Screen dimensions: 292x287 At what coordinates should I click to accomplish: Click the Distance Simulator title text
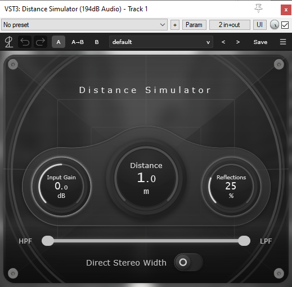point(145,90)
